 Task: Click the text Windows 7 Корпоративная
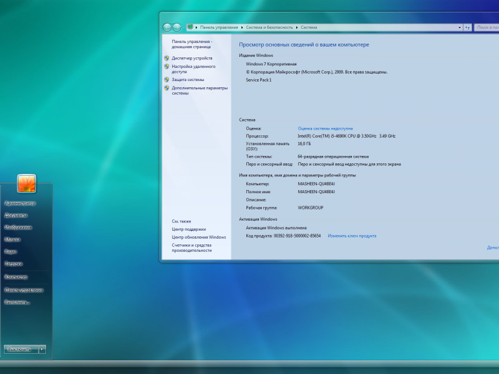[x=271, y=64]
